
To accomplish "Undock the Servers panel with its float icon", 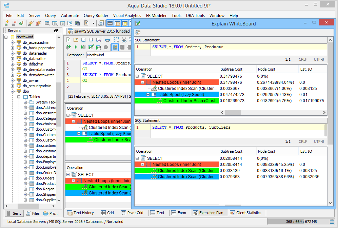I will pyautogui.click(x=56, y=31).
